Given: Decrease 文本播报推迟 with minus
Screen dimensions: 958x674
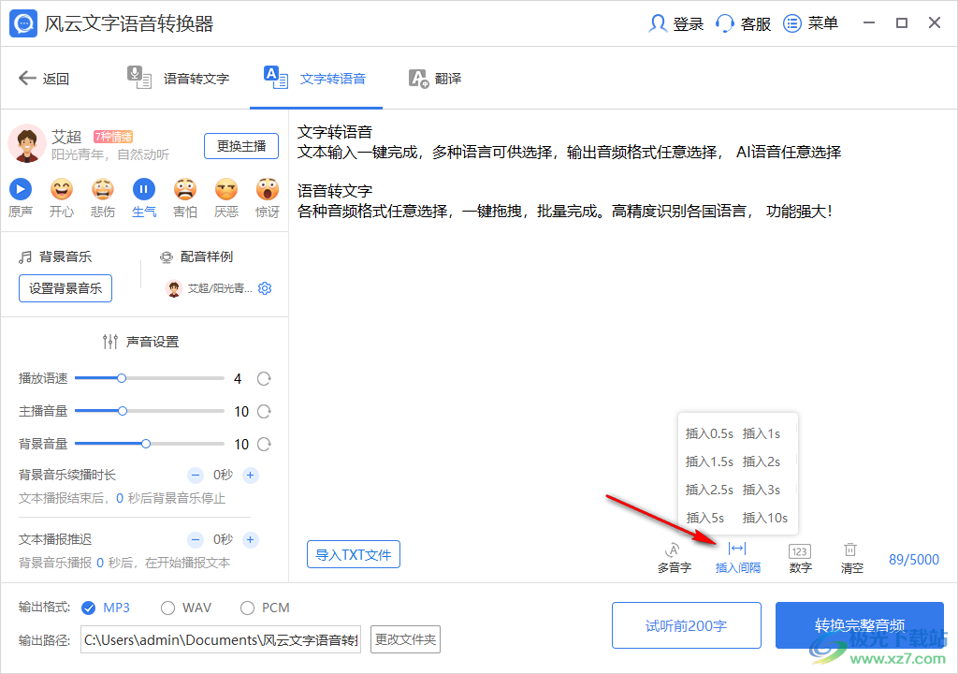Looking at the screenshot, I should (x=196, y=539).
